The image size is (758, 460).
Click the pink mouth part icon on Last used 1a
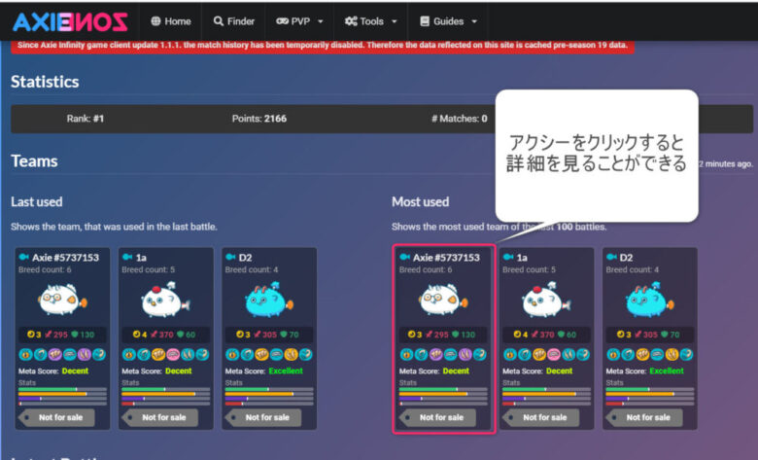pyautogui.click(x=173, y=355)
